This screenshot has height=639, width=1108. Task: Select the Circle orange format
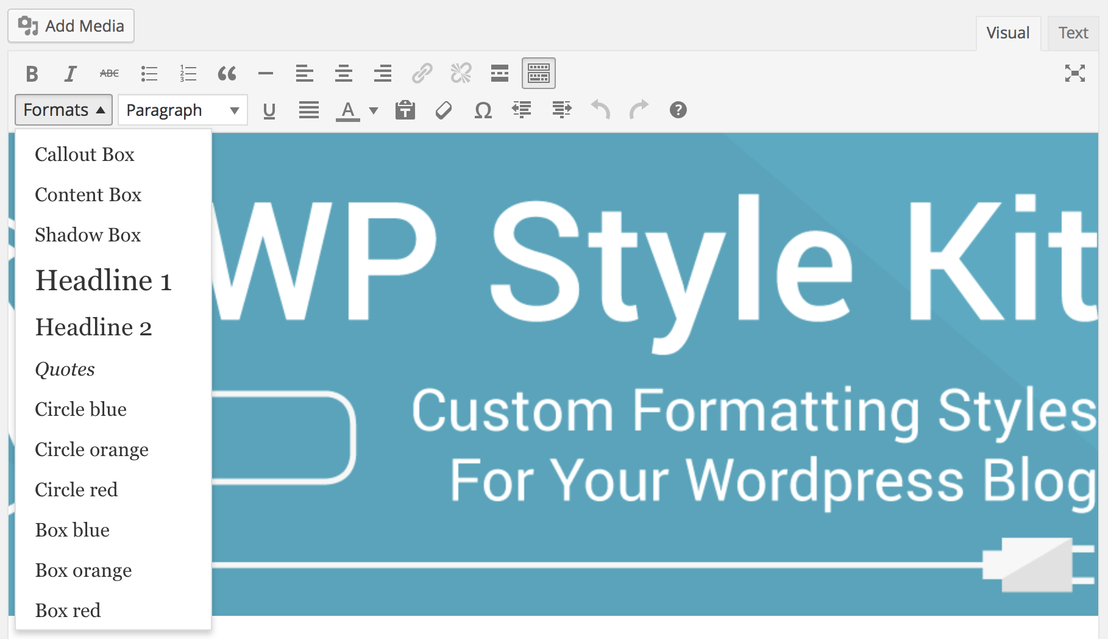[113, 449]
